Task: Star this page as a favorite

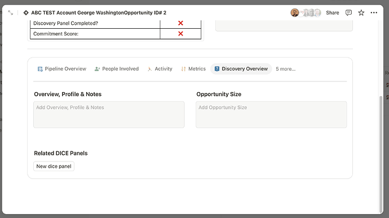Action: click(361, 12)
